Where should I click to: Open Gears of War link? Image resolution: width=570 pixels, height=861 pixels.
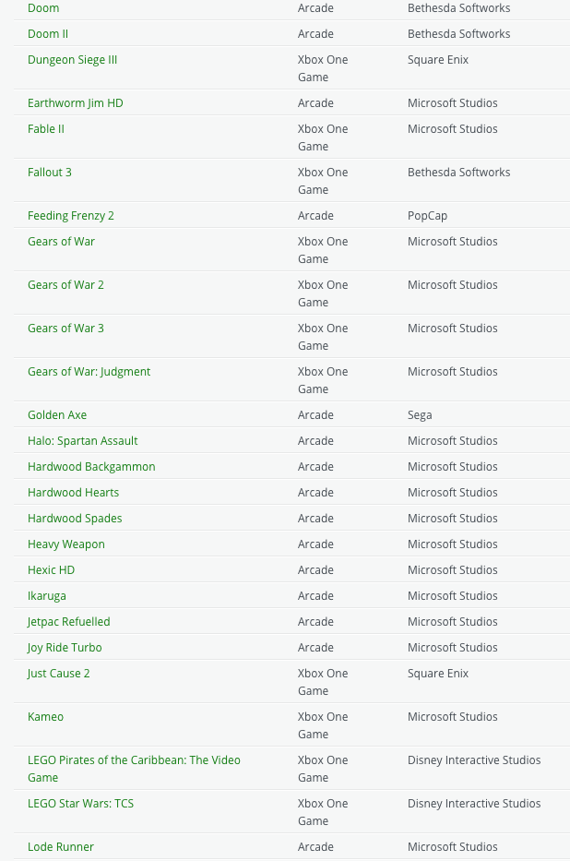coord(61,241)
